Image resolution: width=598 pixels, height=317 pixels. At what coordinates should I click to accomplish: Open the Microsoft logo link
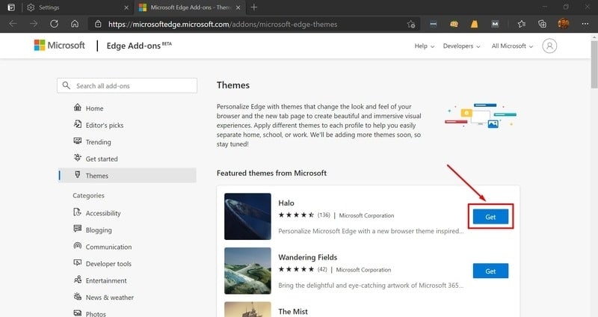point(60,46)
